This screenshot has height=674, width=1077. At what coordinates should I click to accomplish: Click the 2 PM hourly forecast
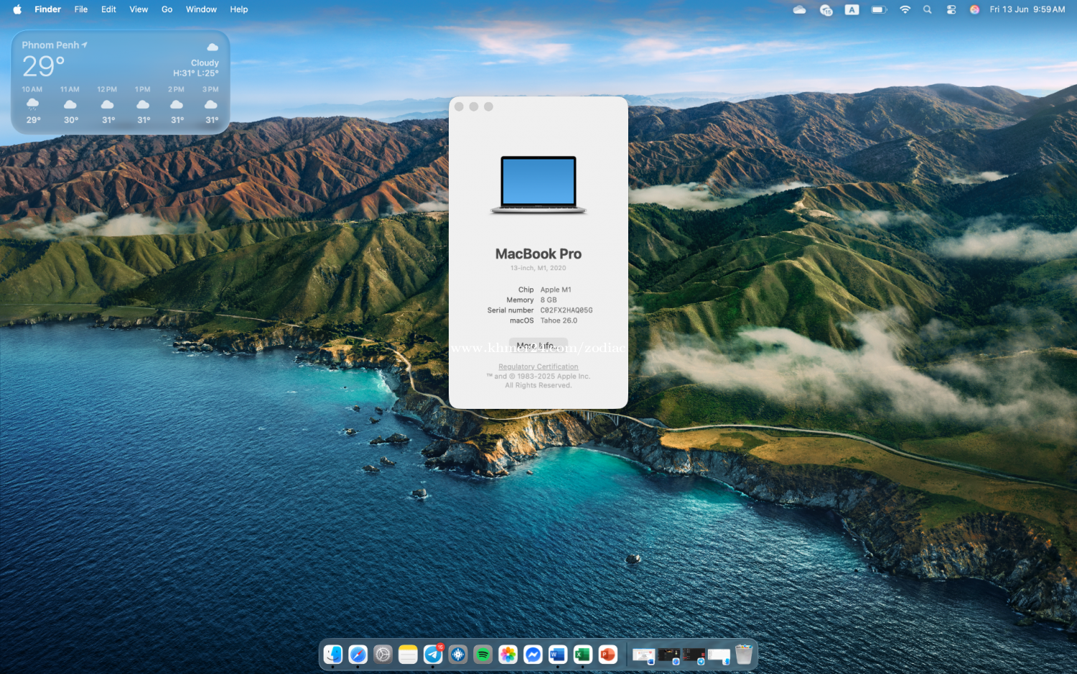(x=177, y=105)
